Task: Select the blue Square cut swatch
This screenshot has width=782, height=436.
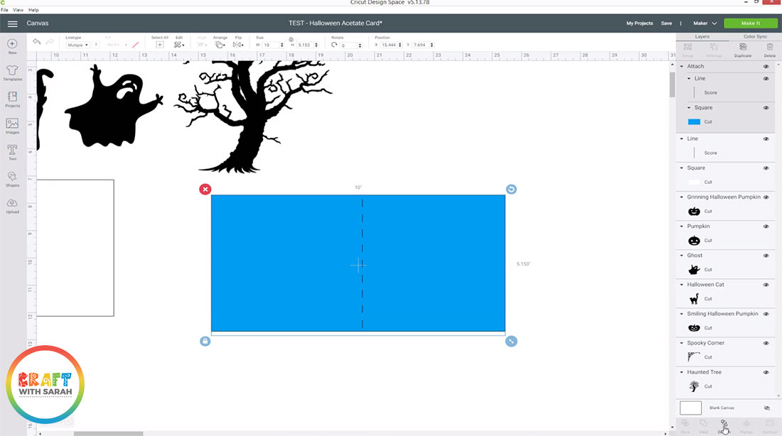Action: tap(695, 122)
